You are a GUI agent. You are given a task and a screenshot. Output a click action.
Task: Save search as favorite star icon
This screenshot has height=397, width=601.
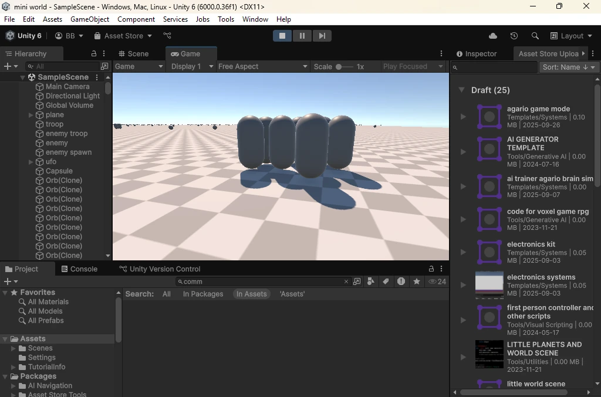pyautogui.click(x=417, y=281)
